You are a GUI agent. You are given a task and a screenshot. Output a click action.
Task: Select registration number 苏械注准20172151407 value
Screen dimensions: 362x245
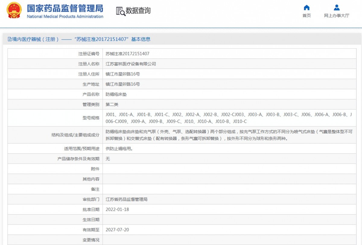click(x=127, y=54)
